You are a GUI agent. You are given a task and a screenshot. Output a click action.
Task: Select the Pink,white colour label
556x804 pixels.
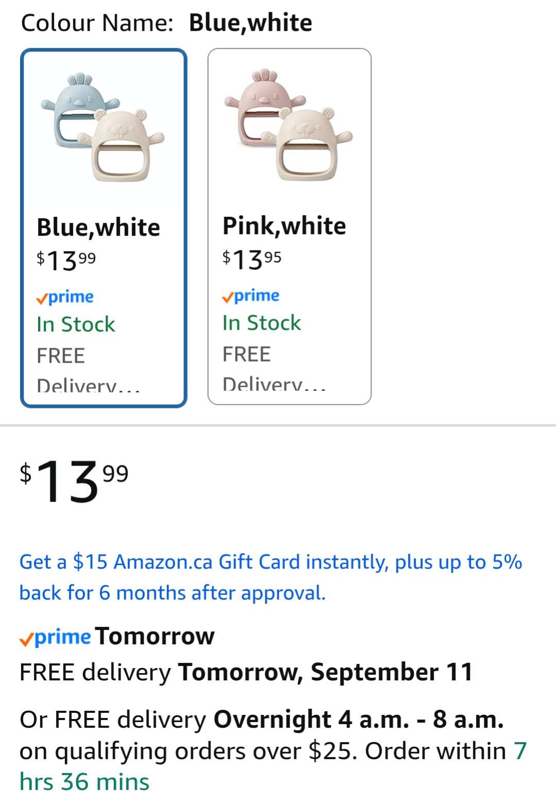[284, 226]
